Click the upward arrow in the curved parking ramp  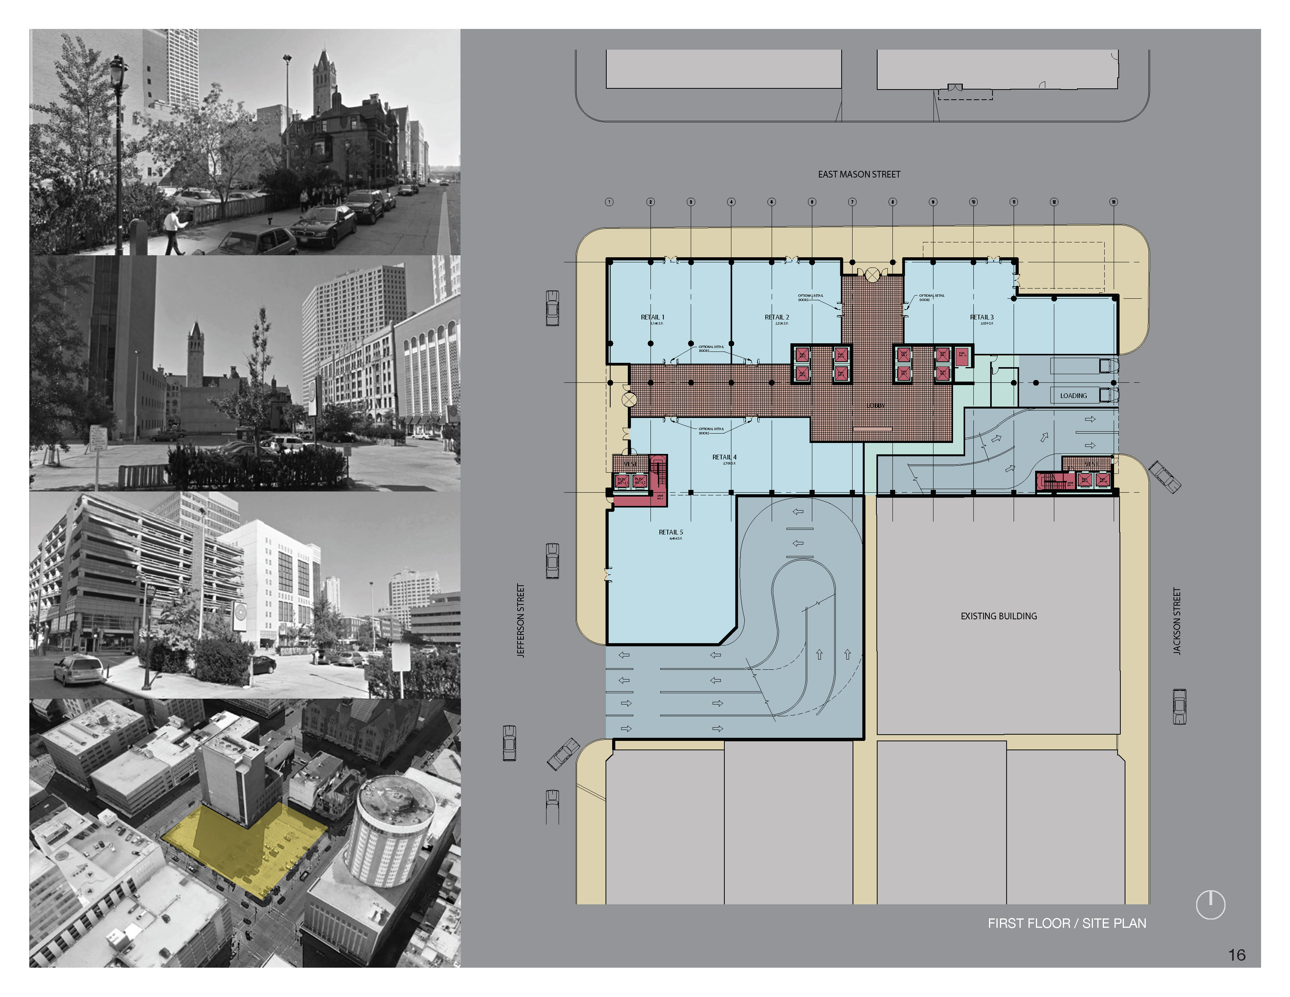819,655
